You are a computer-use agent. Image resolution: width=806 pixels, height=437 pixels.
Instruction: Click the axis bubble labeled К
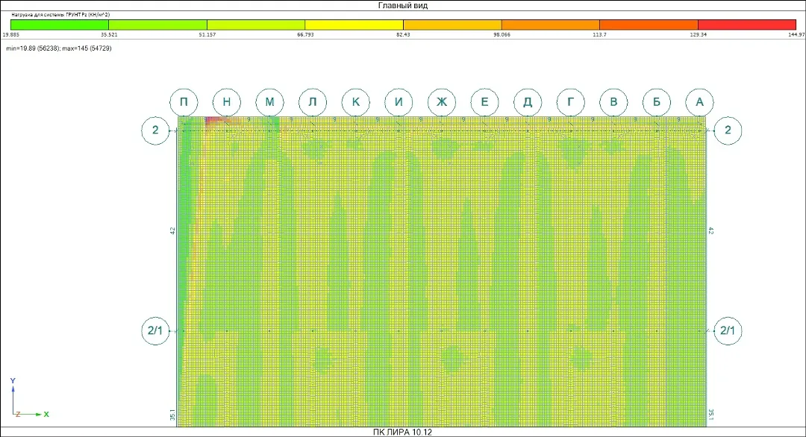coord(356,101)
